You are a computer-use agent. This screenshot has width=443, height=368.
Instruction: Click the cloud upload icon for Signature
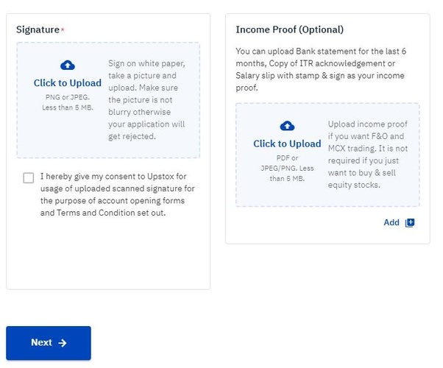click(67, 66)
